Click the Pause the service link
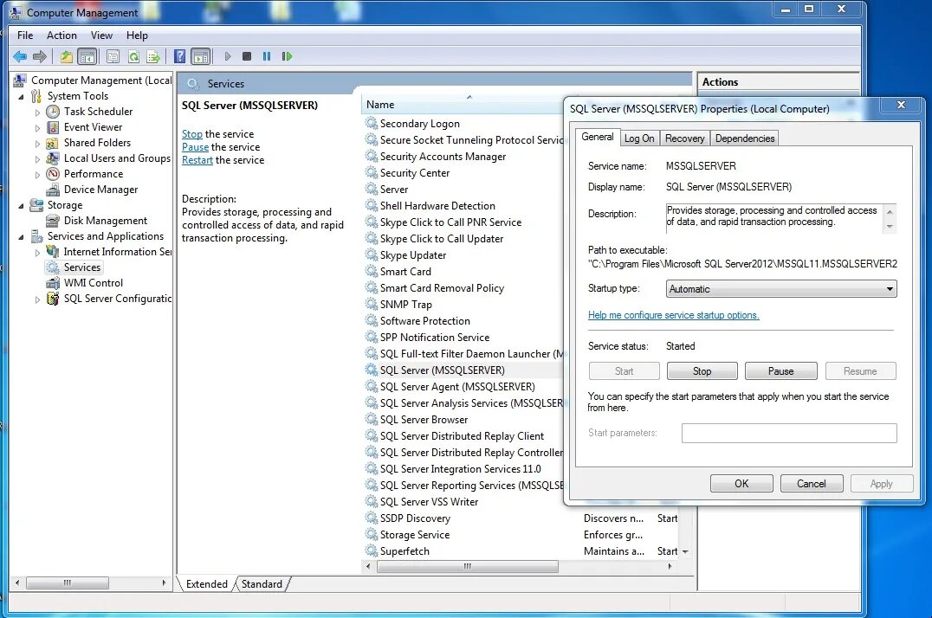Image resolution: width=932 pixels, height=618 pixels. pyautogui.click(x=195, y=147)
